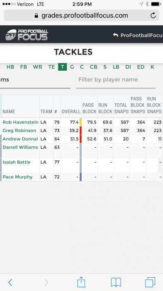Switch to the HB position tab
The width and height of the screenshot is (163, 291).
10,67
